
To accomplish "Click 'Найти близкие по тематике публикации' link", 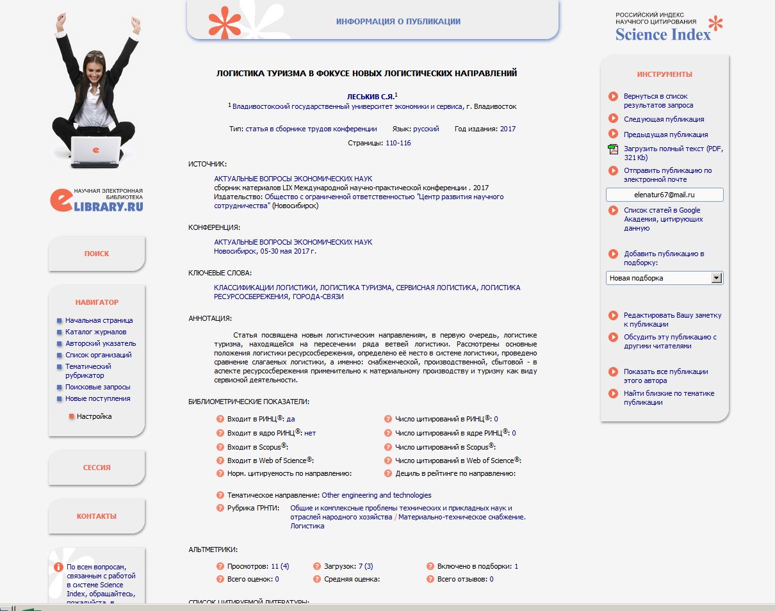I will (669, 398).
